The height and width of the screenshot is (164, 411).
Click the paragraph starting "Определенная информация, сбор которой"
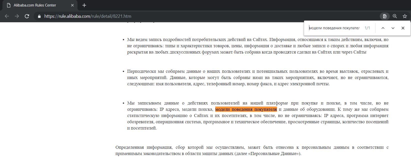coord(252,150)
